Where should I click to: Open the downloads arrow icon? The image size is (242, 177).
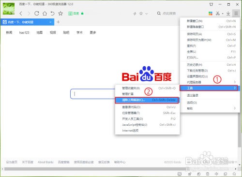228,14
